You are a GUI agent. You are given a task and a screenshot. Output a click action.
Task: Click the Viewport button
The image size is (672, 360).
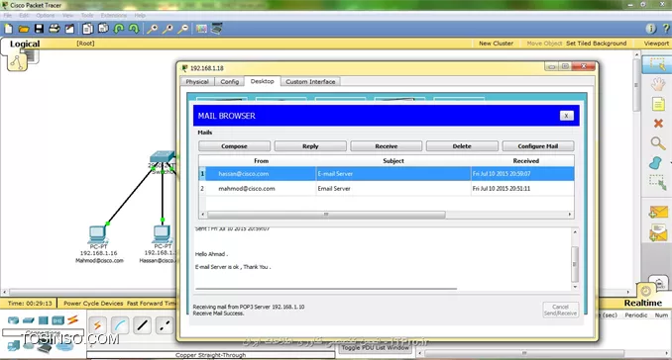(656, 44)
